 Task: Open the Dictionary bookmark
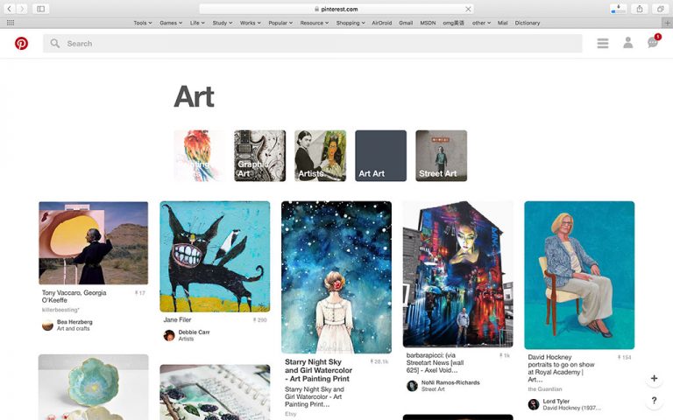(x=527, y=23)
